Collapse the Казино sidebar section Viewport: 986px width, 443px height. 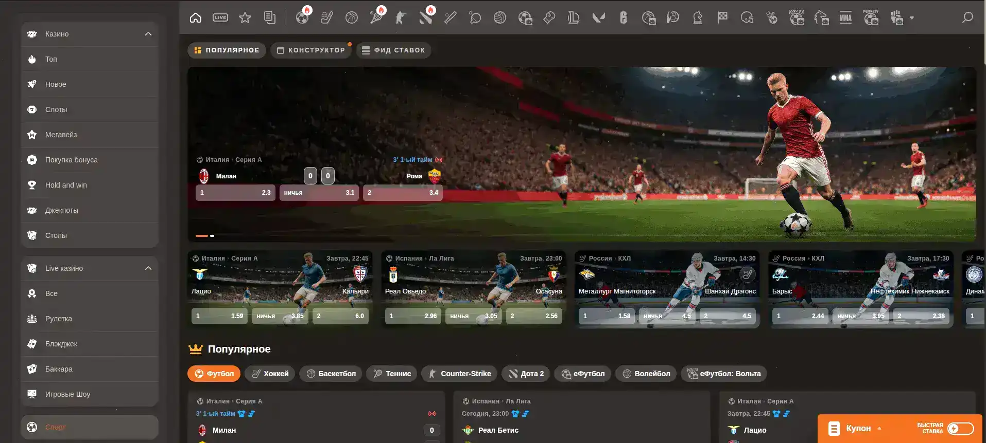(x=148, y=34)
